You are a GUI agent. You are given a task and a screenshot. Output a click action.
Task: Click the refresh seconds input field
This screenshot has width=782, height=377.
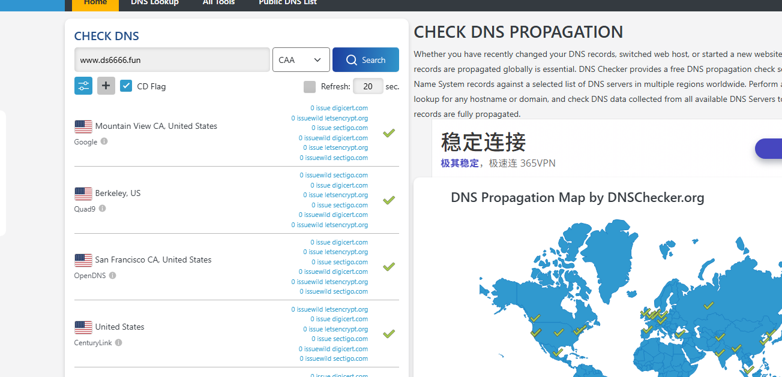pyautogui.click(x=368, y=86)
